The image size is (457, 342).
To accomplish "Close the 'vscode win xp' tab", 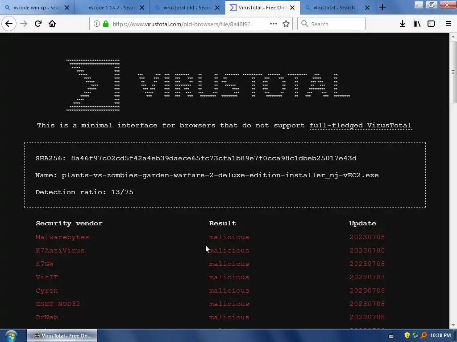I will tap(67, 8).
